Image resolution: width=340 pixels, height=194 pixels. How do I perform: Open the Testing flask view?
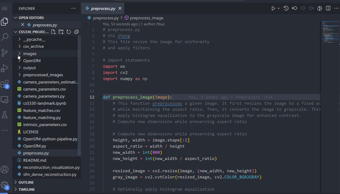tap(5, 115)
